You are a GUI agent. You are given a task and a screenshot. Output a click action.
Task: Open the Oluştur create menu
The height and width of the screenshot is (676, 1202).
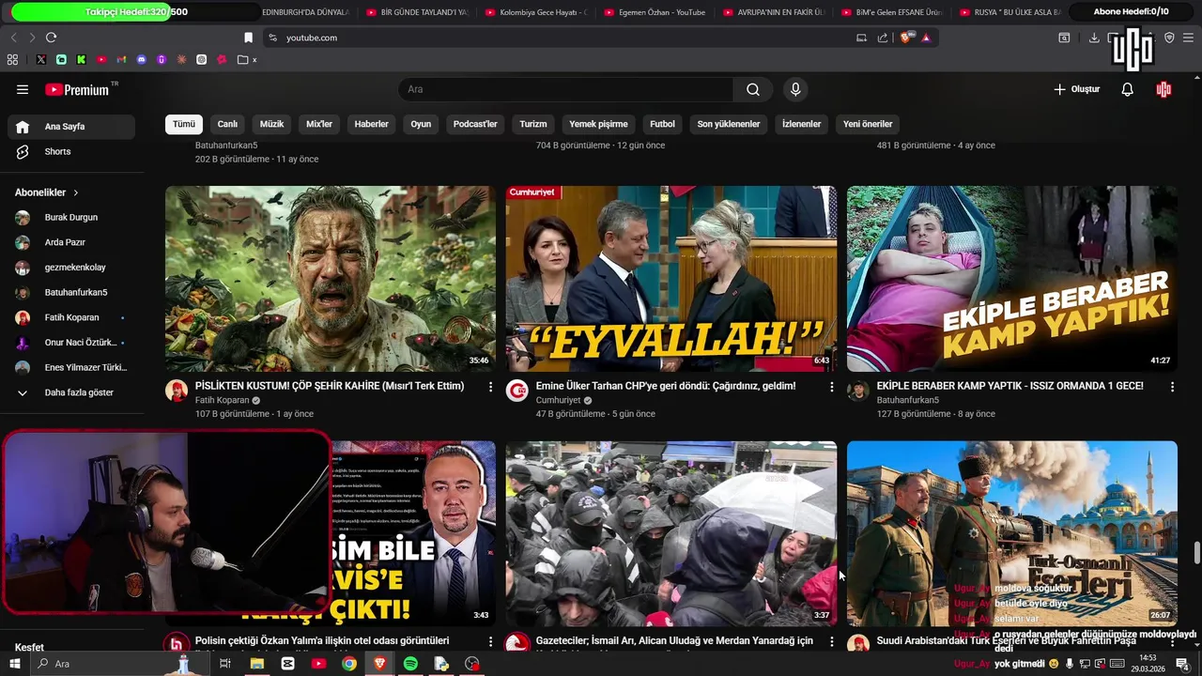1076,89
